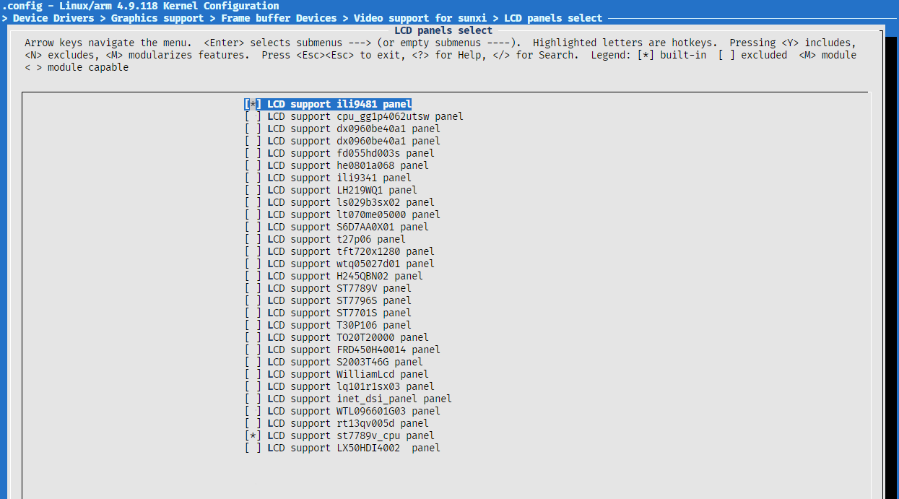Screen dimensions: 899x499
Task: Check the ili9341 panel option box
Action: (253, 178)
